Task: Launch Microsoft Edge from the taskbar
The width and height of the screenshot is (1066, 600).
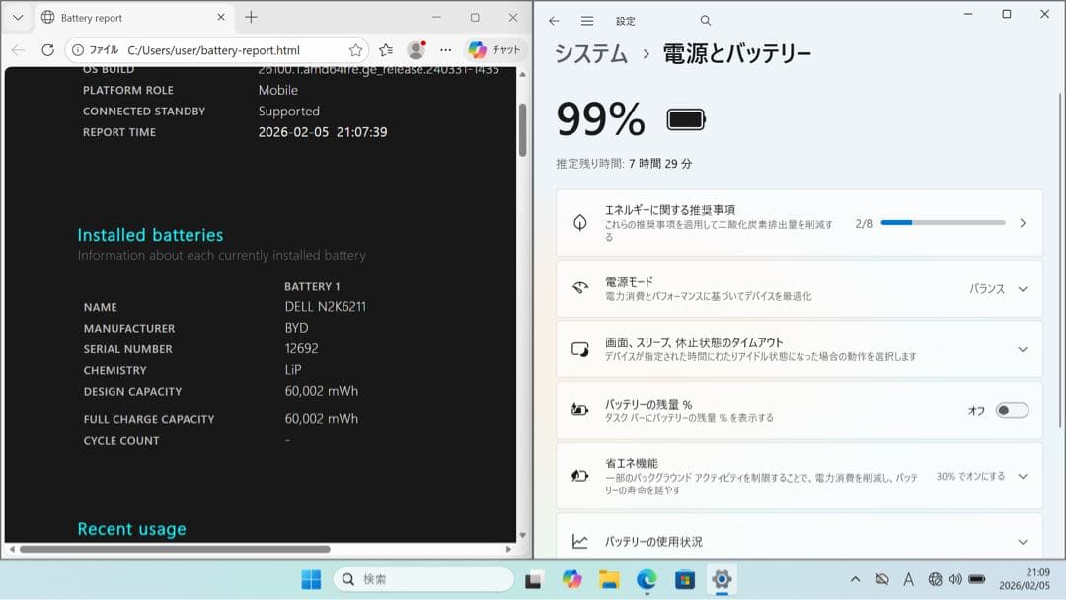Action: click(x=648, y=579)
